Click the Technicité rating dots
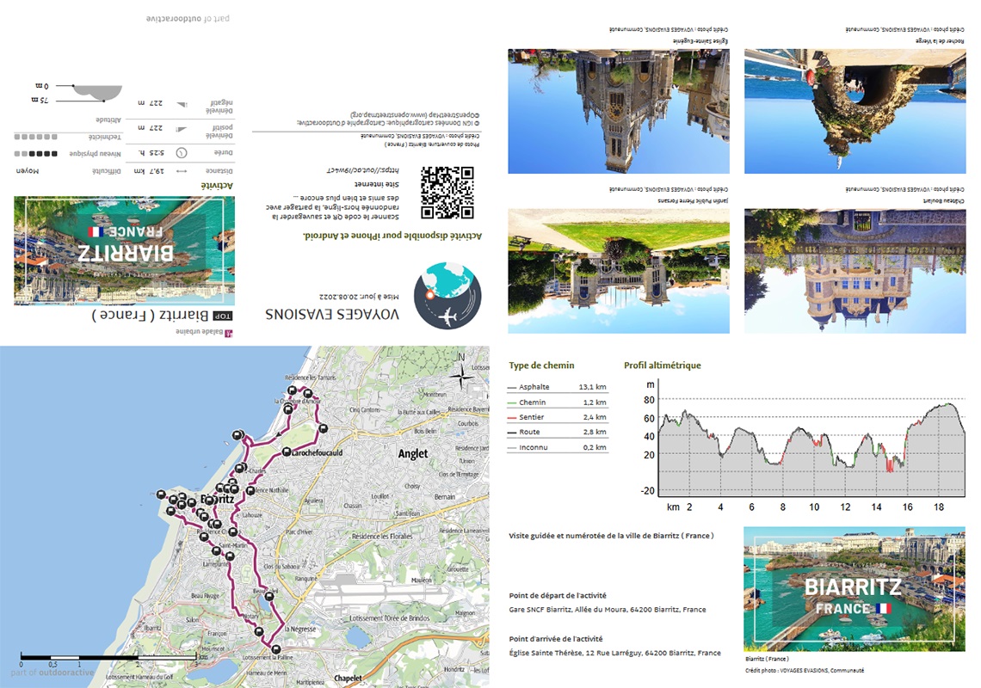Screen dimensions: 981x688 pyautogui.click(x=35, y=137)
